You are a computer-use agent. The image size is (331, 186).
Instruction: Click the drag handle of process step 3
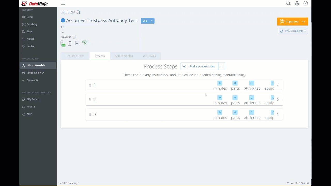pos(90,114)
